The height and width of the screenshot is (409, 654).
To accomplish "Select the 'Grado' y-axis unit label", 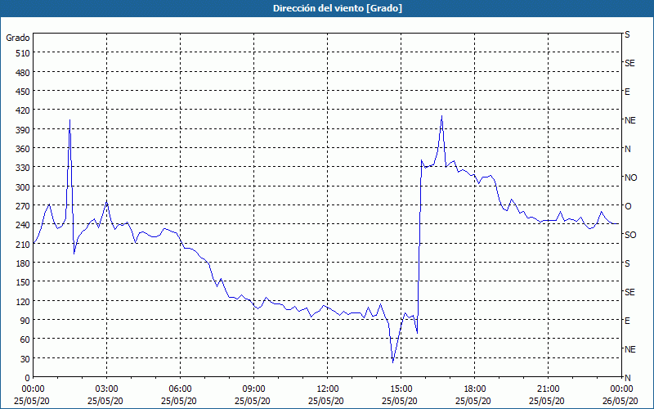I will (x=18, y=38).
